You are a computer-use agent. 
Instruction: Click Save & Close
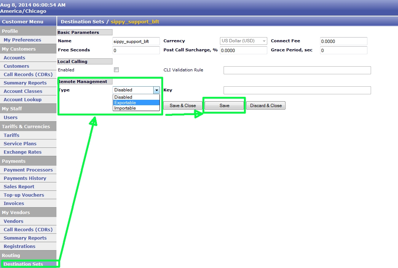182,105
